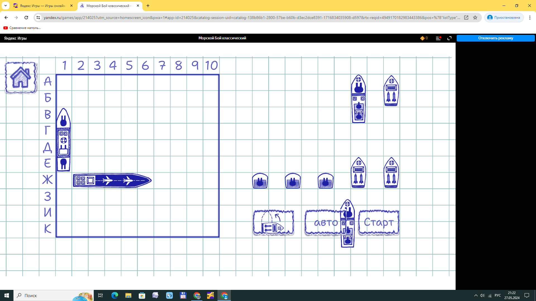Select the vertical four-deck battleship on board
Viewport: 536px width, 301px height.
pos(63,139)
